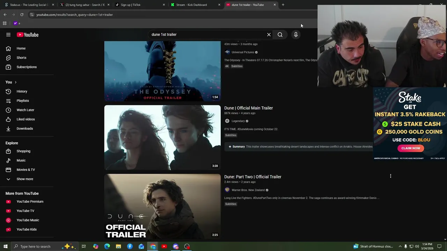Clear the search query with the X
Viewport: 447px width, 251px height.
pyautogui.click(x=269, y=35)
